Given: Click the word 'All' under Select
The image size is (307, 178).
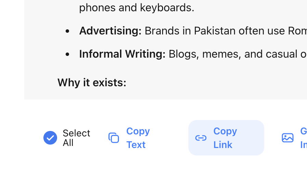Looking at the screenshot, I should [68, 143].
